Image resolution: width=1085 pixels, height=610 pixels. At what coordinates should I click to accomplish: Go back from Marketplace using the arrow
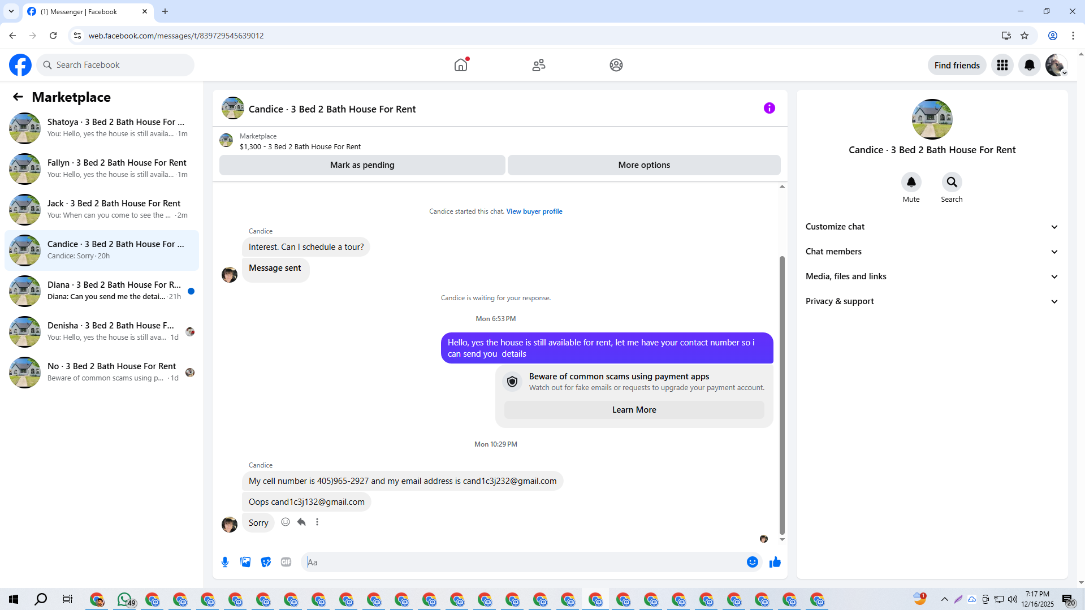coord(18,97)
